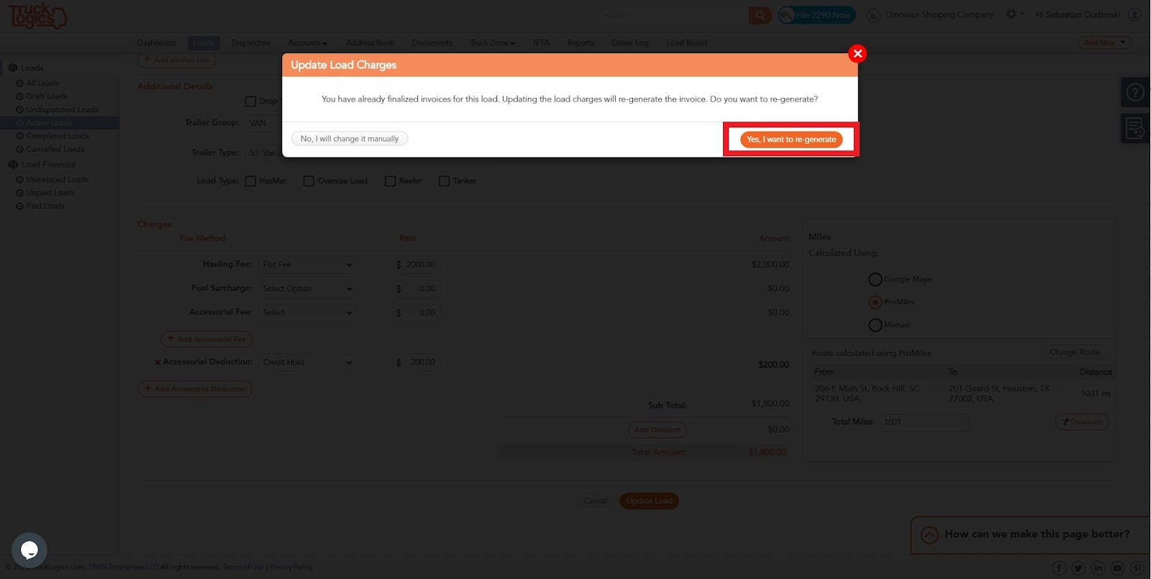Expand the Truck Zone menu
Screen dimensions: 1151x579
[x=492, y=43]
